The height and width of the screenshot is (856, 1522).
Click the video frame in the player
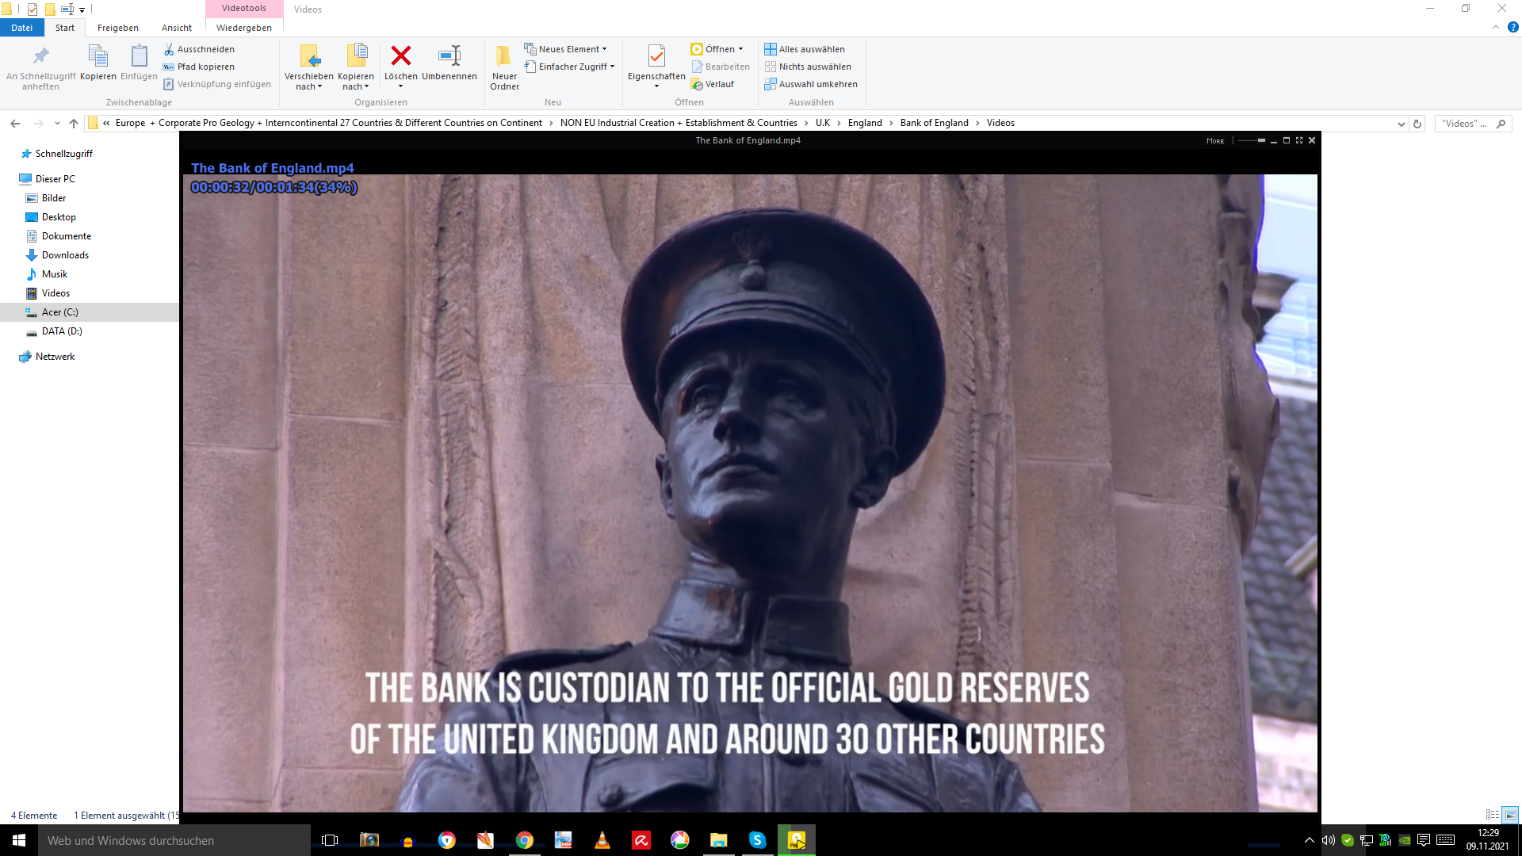[x=750, y=493]
